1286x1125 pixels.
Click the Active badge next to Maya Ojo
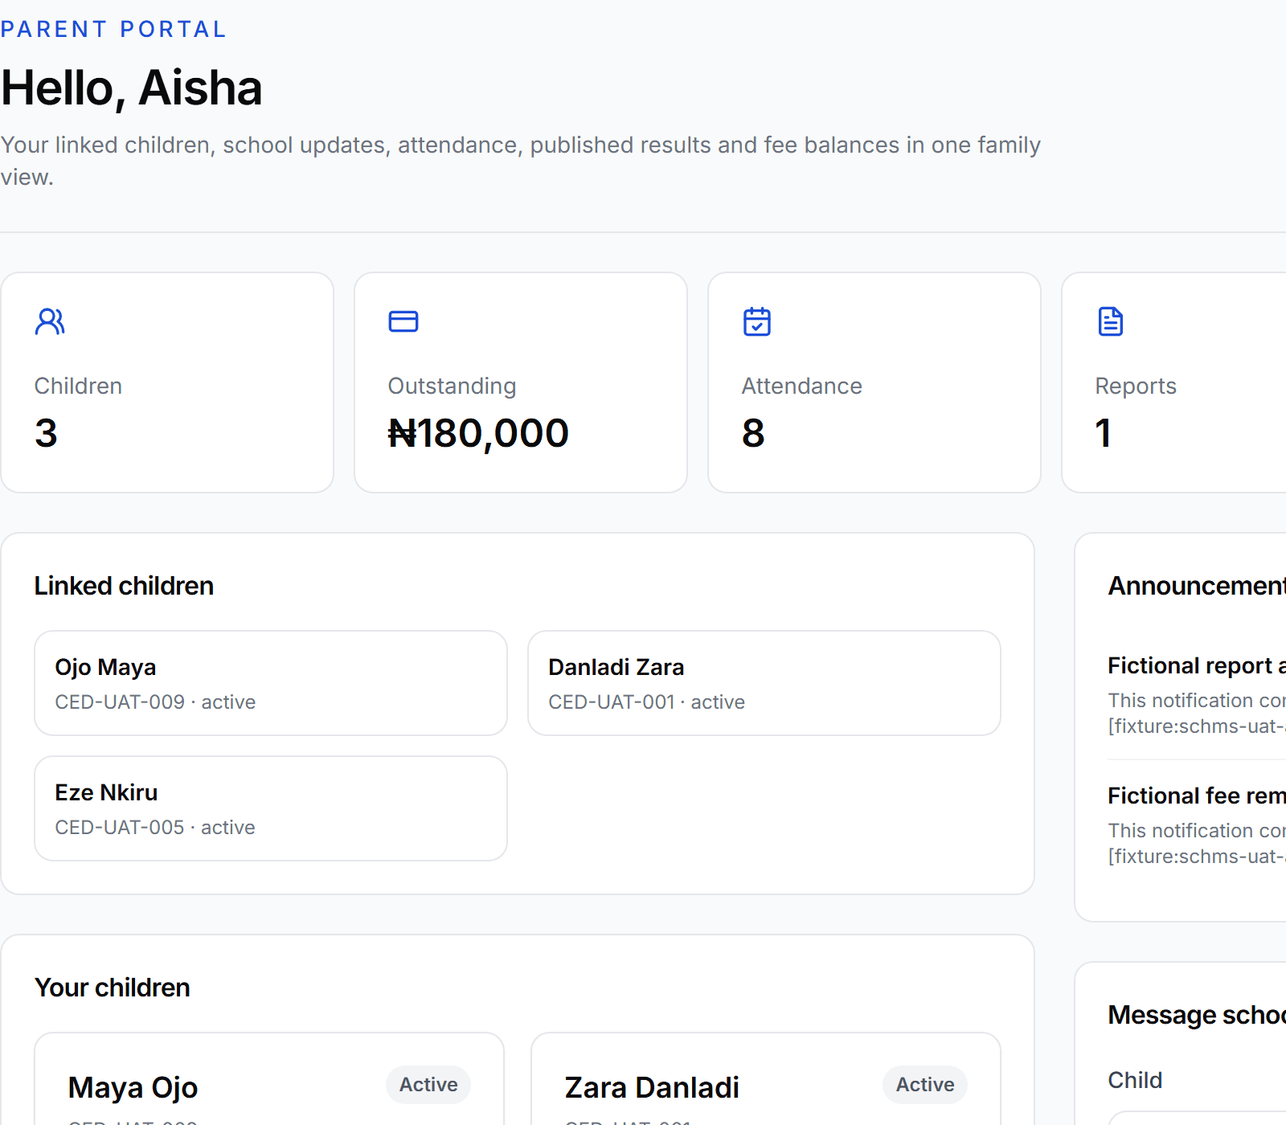tap(428, 1085)
